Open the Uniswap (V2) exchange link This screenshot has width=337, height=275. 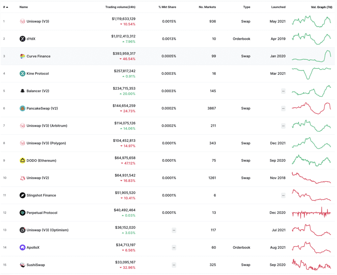click(x=38, y=178)
